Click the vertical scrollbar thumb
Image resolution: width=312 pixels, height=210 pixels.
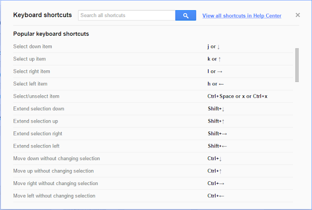(x=296, y=64)
